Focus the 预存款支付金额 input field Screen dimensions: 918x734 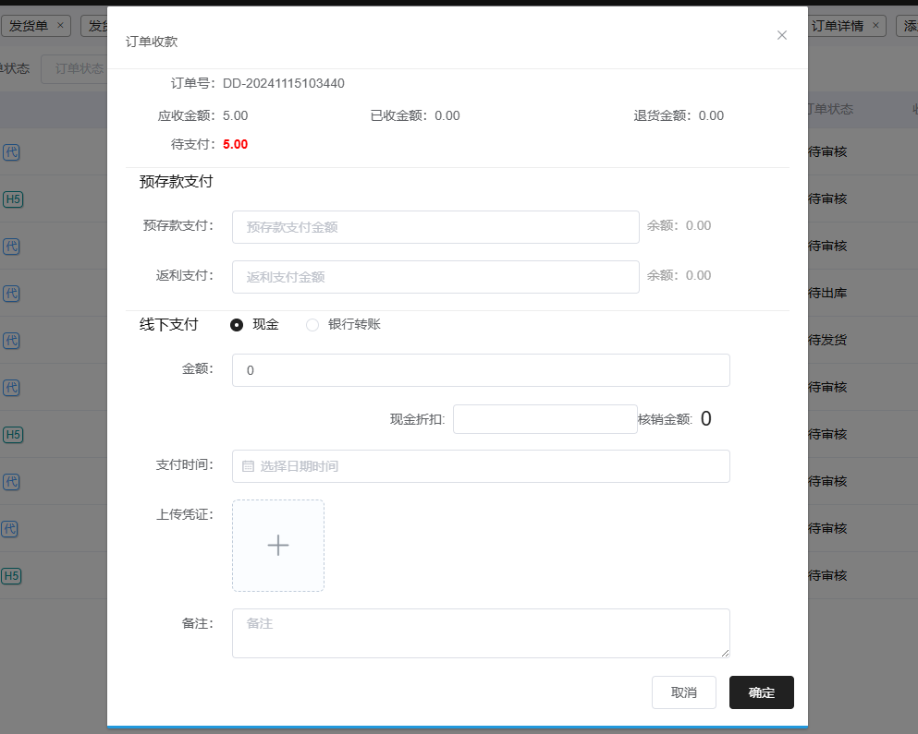tap(435, 227)
